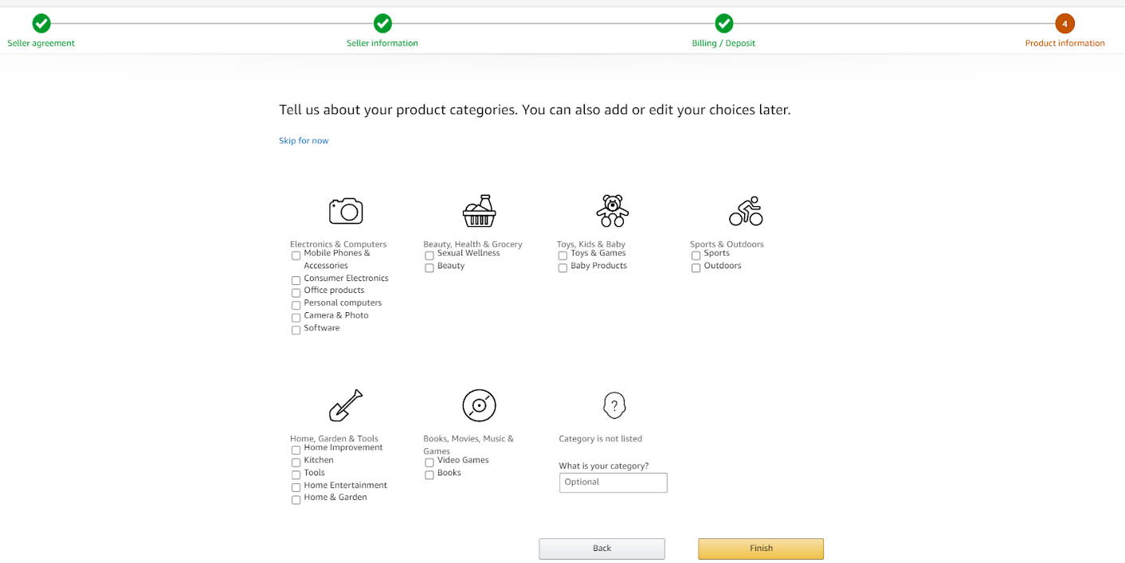Go back with the Back button
This screenshot has width=1125, height=563.
(602, 549)
